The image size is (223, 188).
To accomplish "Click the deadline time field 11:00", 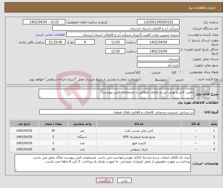I will [x=115, y=42].
